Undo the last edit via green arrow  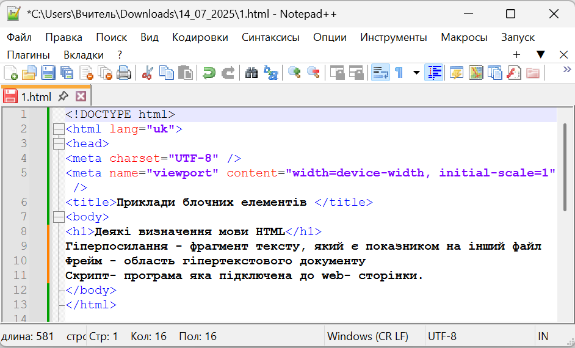209,73
